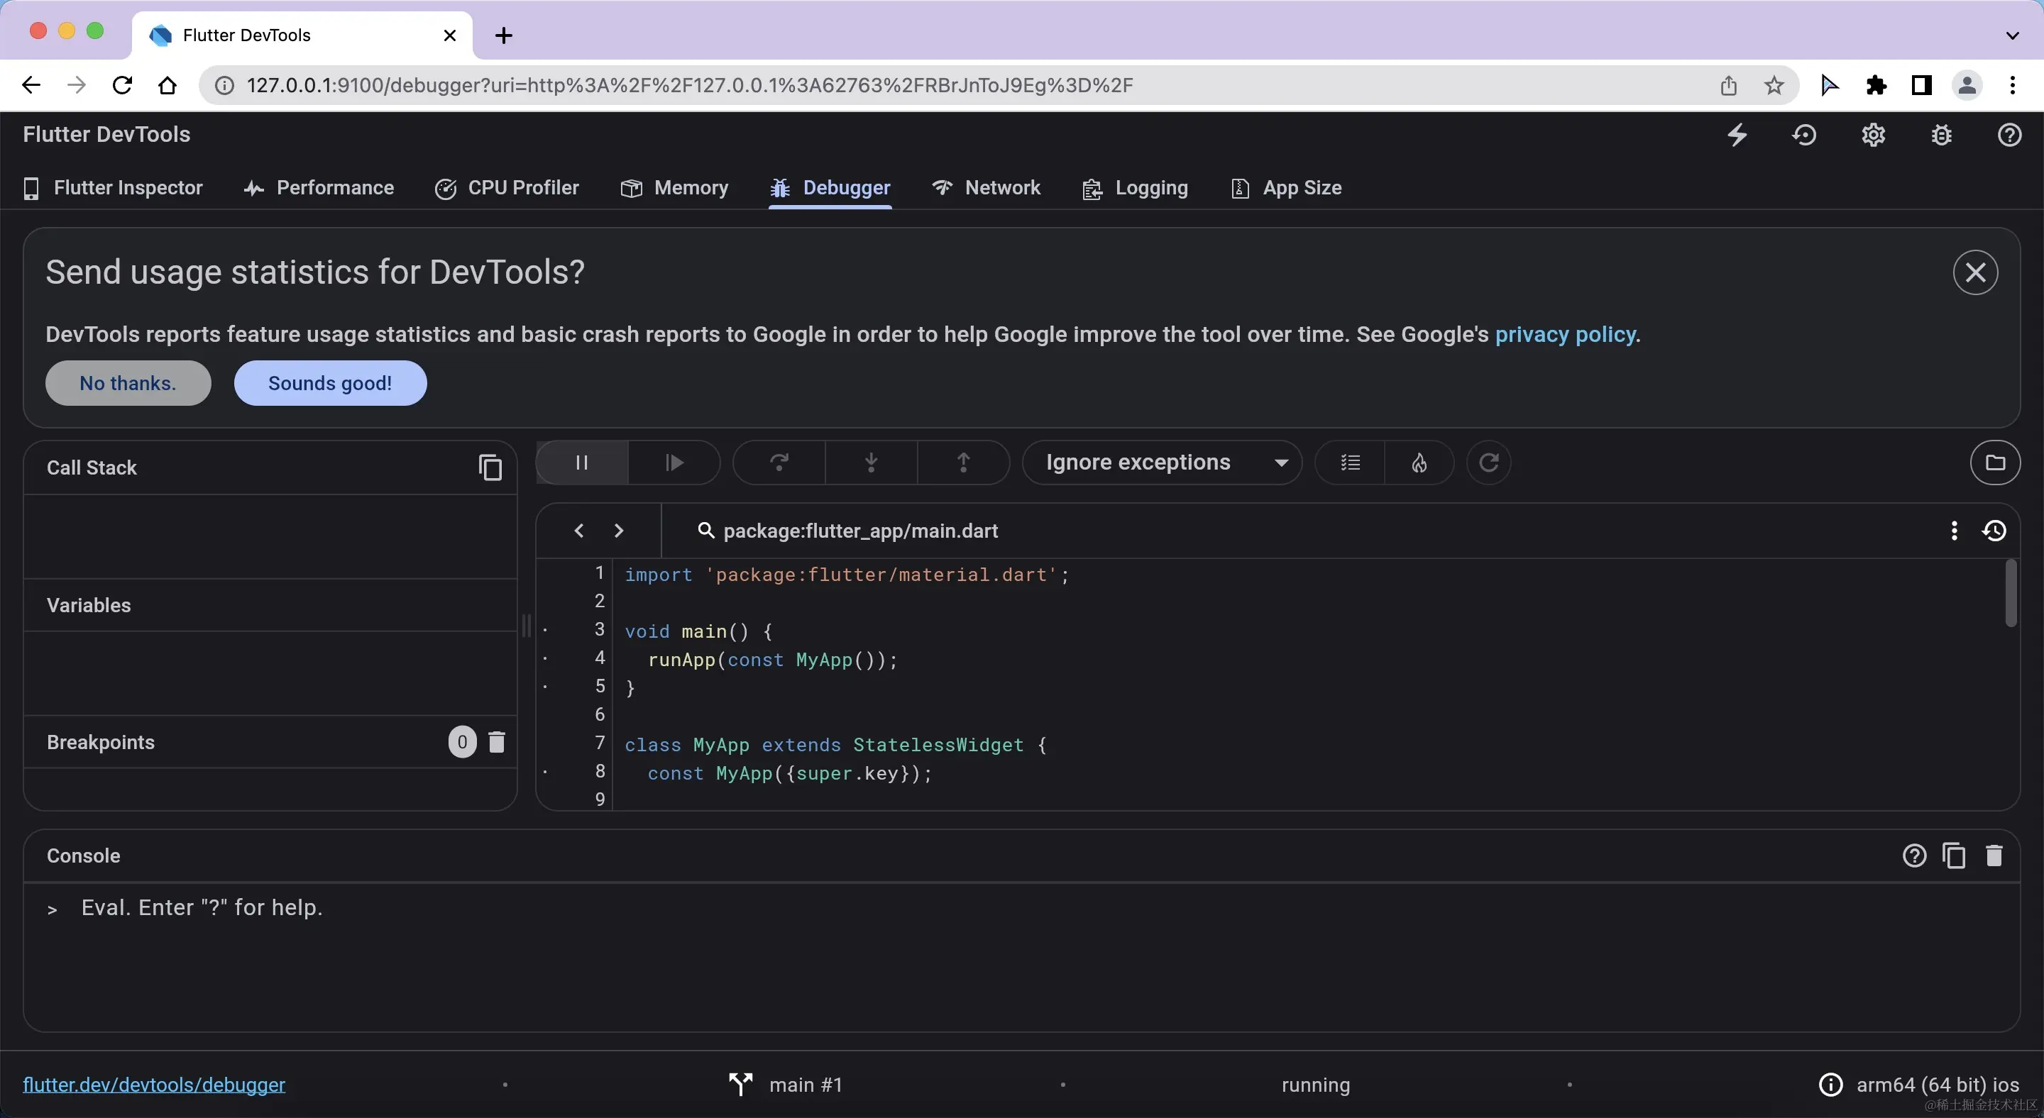The image size is (2044, 1118).
Task: Delete all breakpoints with trash icon
Action: coord(497,742)
